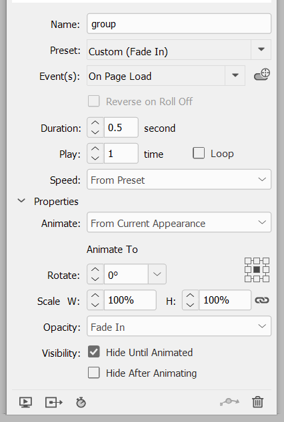Open the Rotate angle dropdown arrow
Screen dimensions: 284x422
click(157, 274)
